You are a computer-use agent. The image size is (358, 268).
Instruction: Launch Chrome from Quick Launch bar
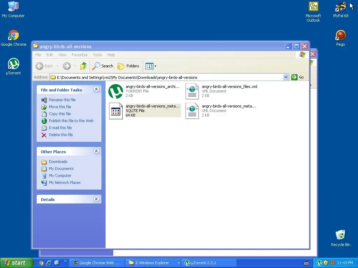[41, 263]
